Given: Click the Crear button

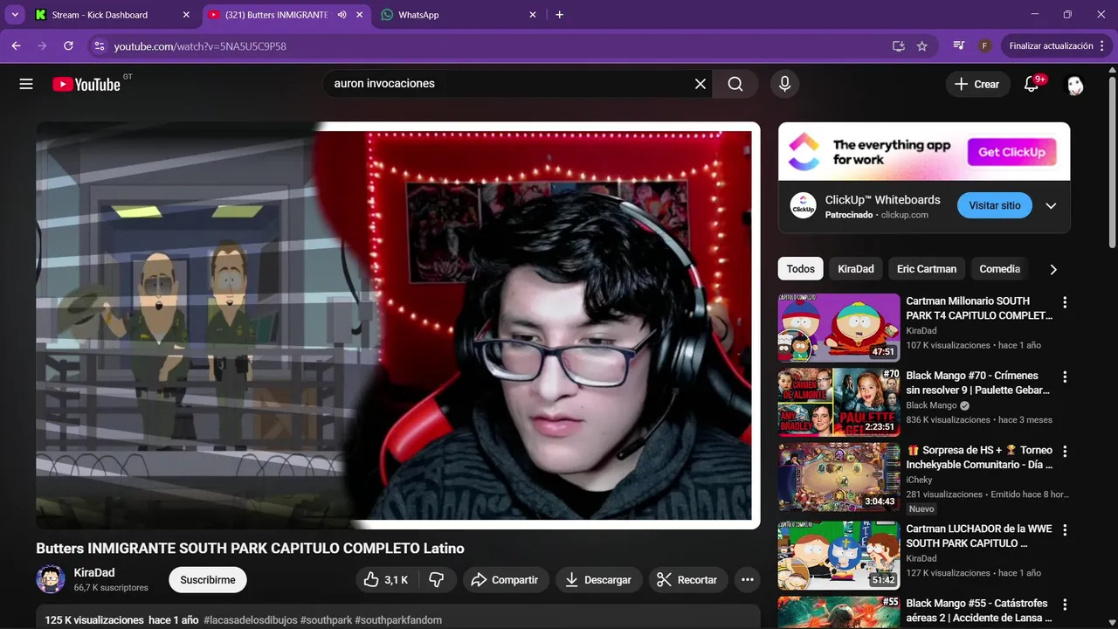Looking at the screenshot, I should (977, 84).
